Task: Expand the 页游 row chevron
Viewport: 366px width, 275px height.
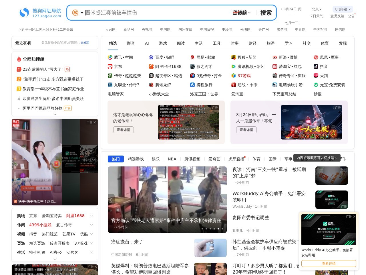Action: point(91,243)
